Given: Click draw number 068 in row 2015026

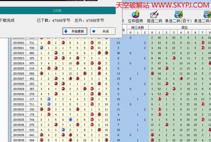Looking at the screenshot, I should pyautogui.click(x=32, y=73).
